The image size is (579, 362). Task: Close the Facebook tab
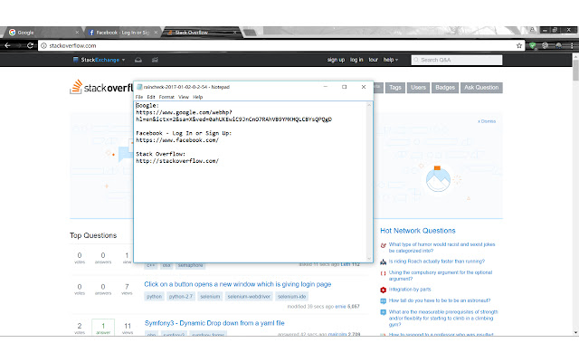coord(156,33)
